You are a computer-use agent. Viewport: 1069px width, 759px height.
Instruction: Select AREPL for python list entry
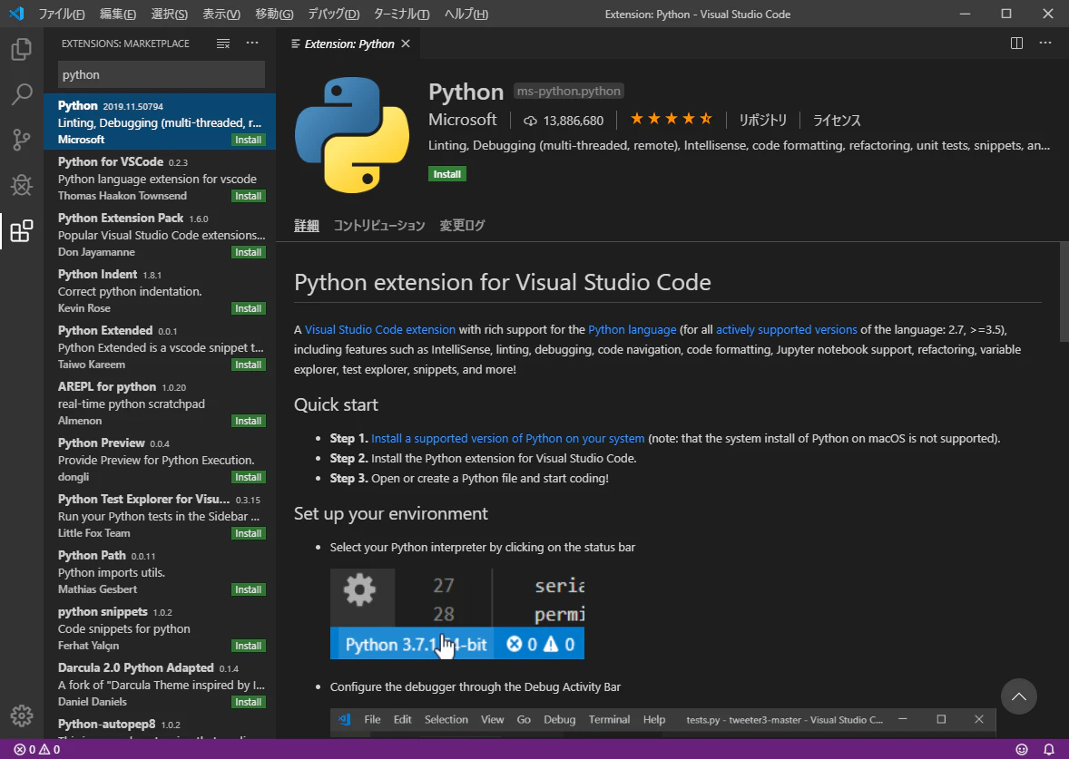tap(161, 404)
